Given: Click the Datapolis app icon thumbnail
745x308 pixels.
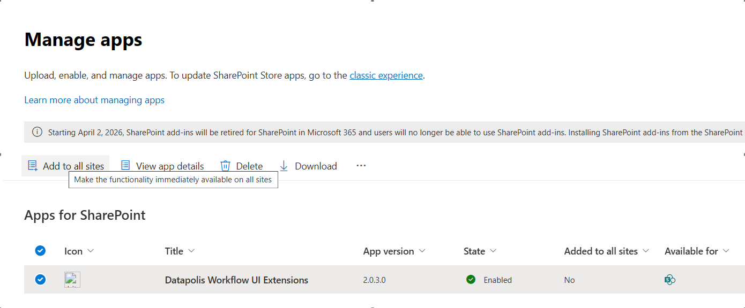Looking at the screenshot, I should click(72, 280).
